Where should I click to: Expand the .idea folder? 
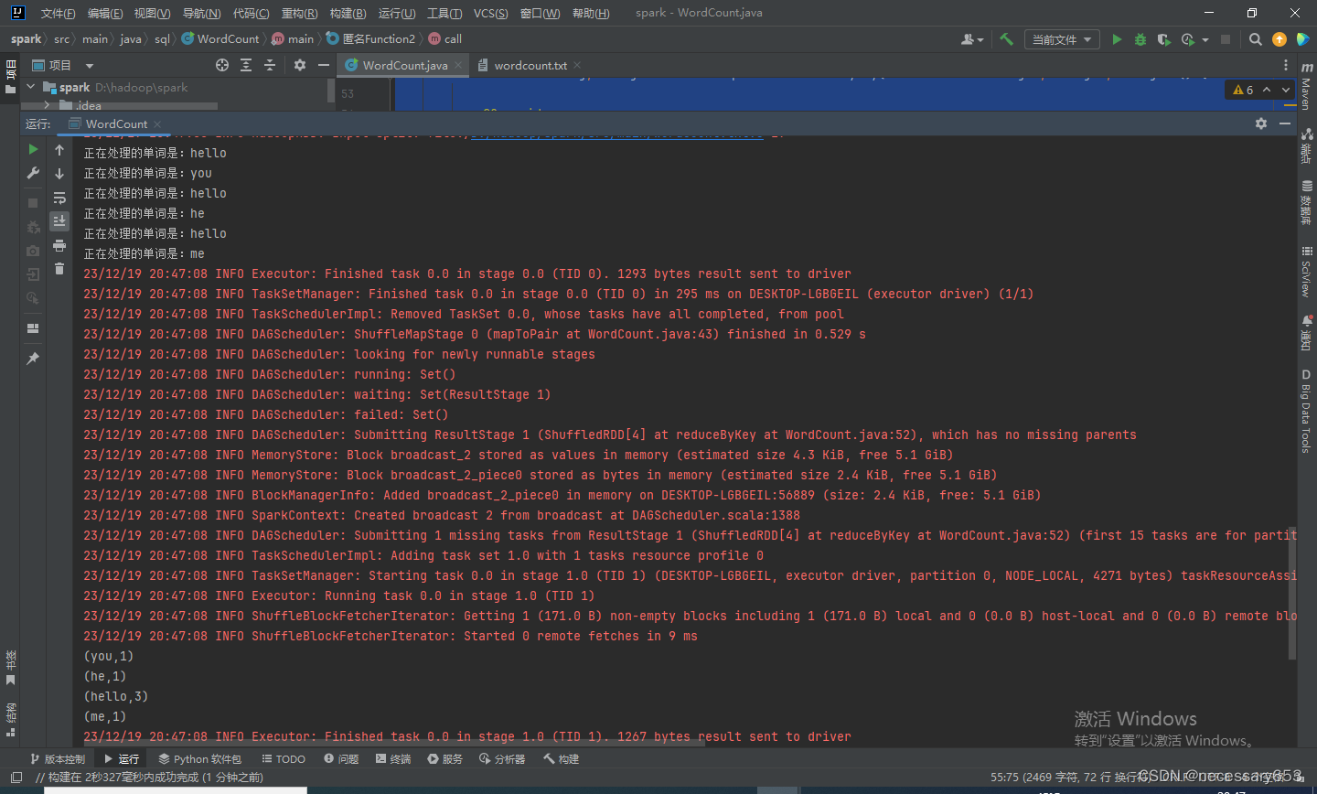47,105
